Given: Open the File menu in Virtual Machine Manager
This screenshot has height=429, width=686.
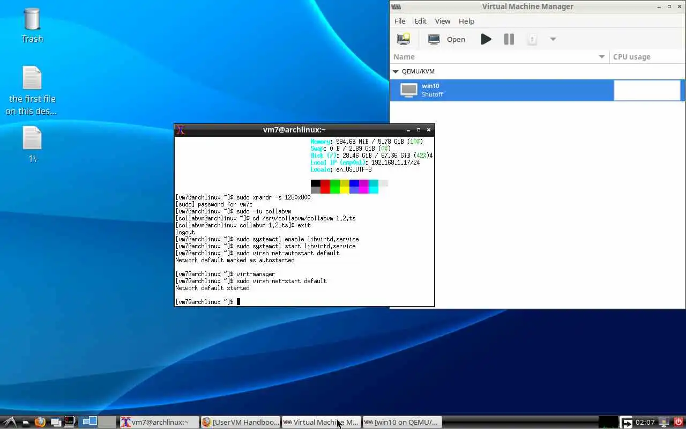Looking at the screenshot, I should (x=400, y=21).
